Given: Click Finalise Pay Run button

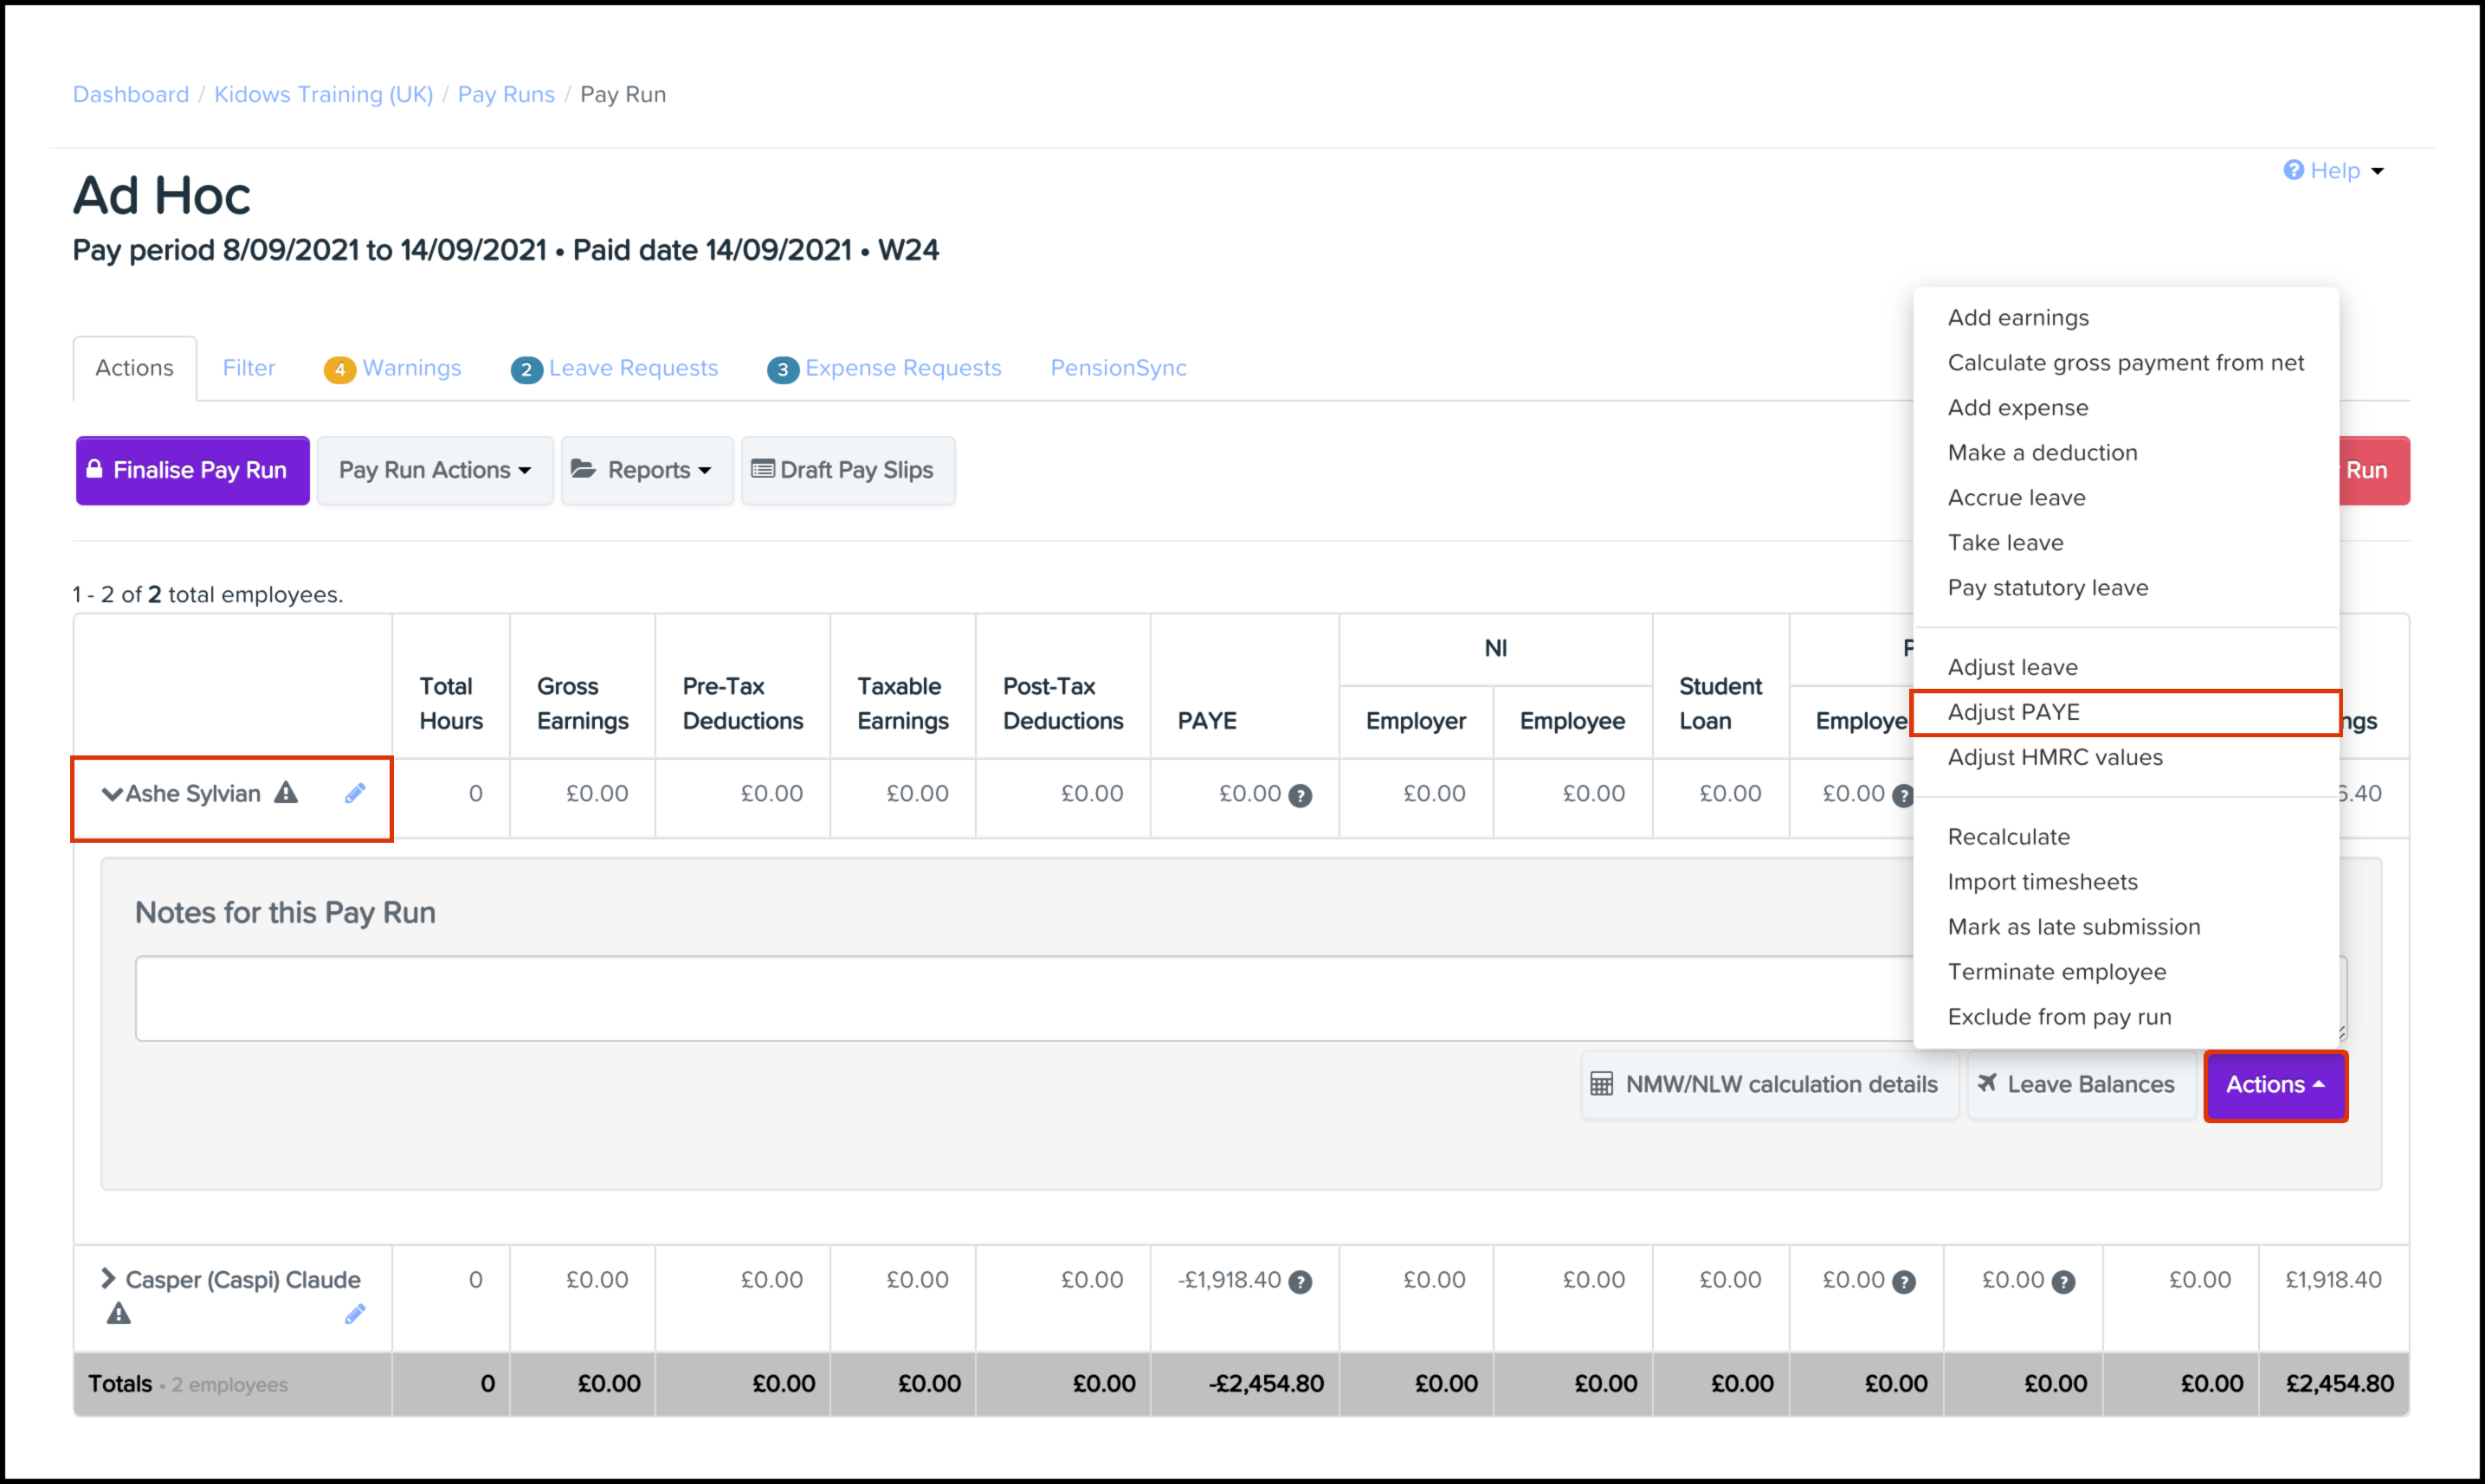Looking at the screenshot, I should coord(192,470).
